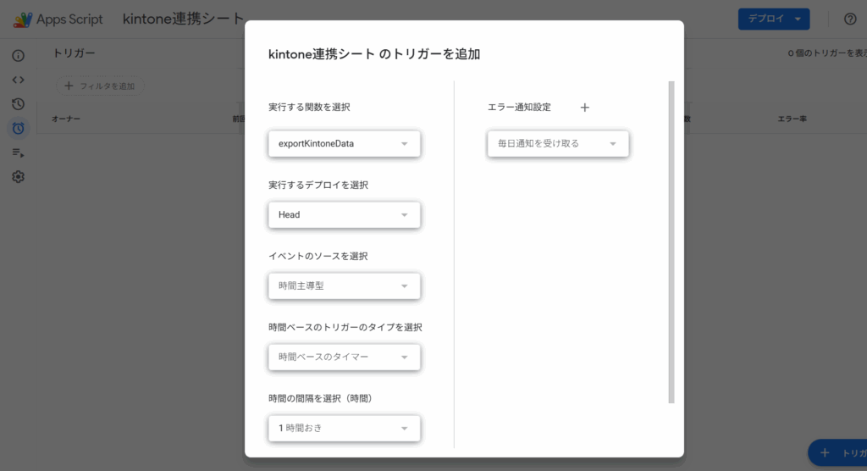Click the エラー通知設定 label
867x471 pixels.
pos(519,108)
